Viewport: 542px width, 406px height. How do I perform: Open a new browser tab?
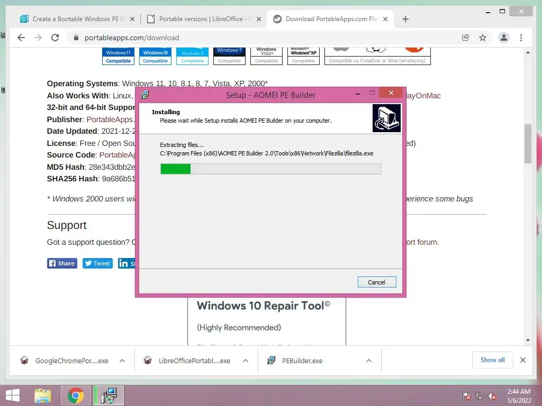tap(405, 19)
